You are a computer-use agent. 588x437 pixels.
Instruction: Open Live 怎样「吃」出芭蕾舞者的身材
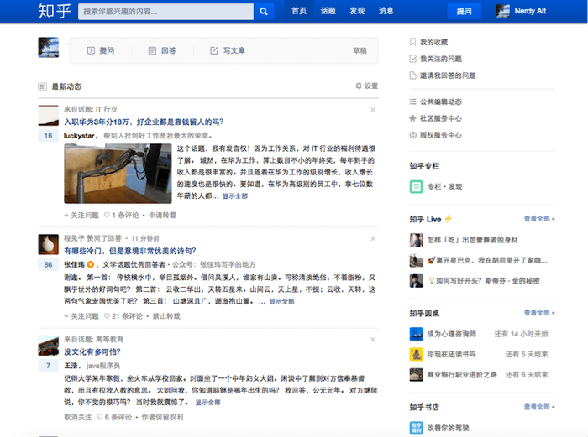(x=472, y=240)
